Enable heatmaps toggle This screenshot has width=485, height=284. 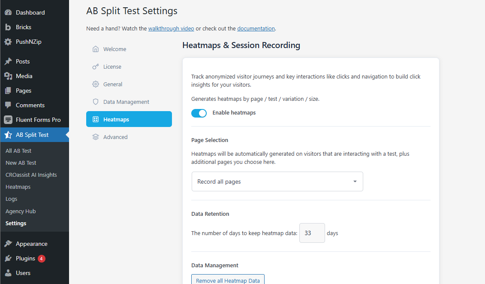[x=199, y=112]
